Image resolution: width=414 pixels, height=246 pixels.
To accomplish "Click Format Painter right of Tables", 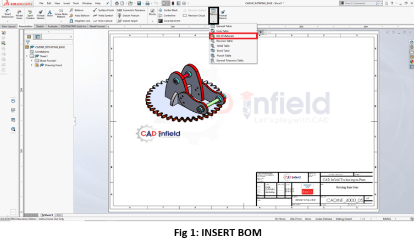I will [223, 14].
